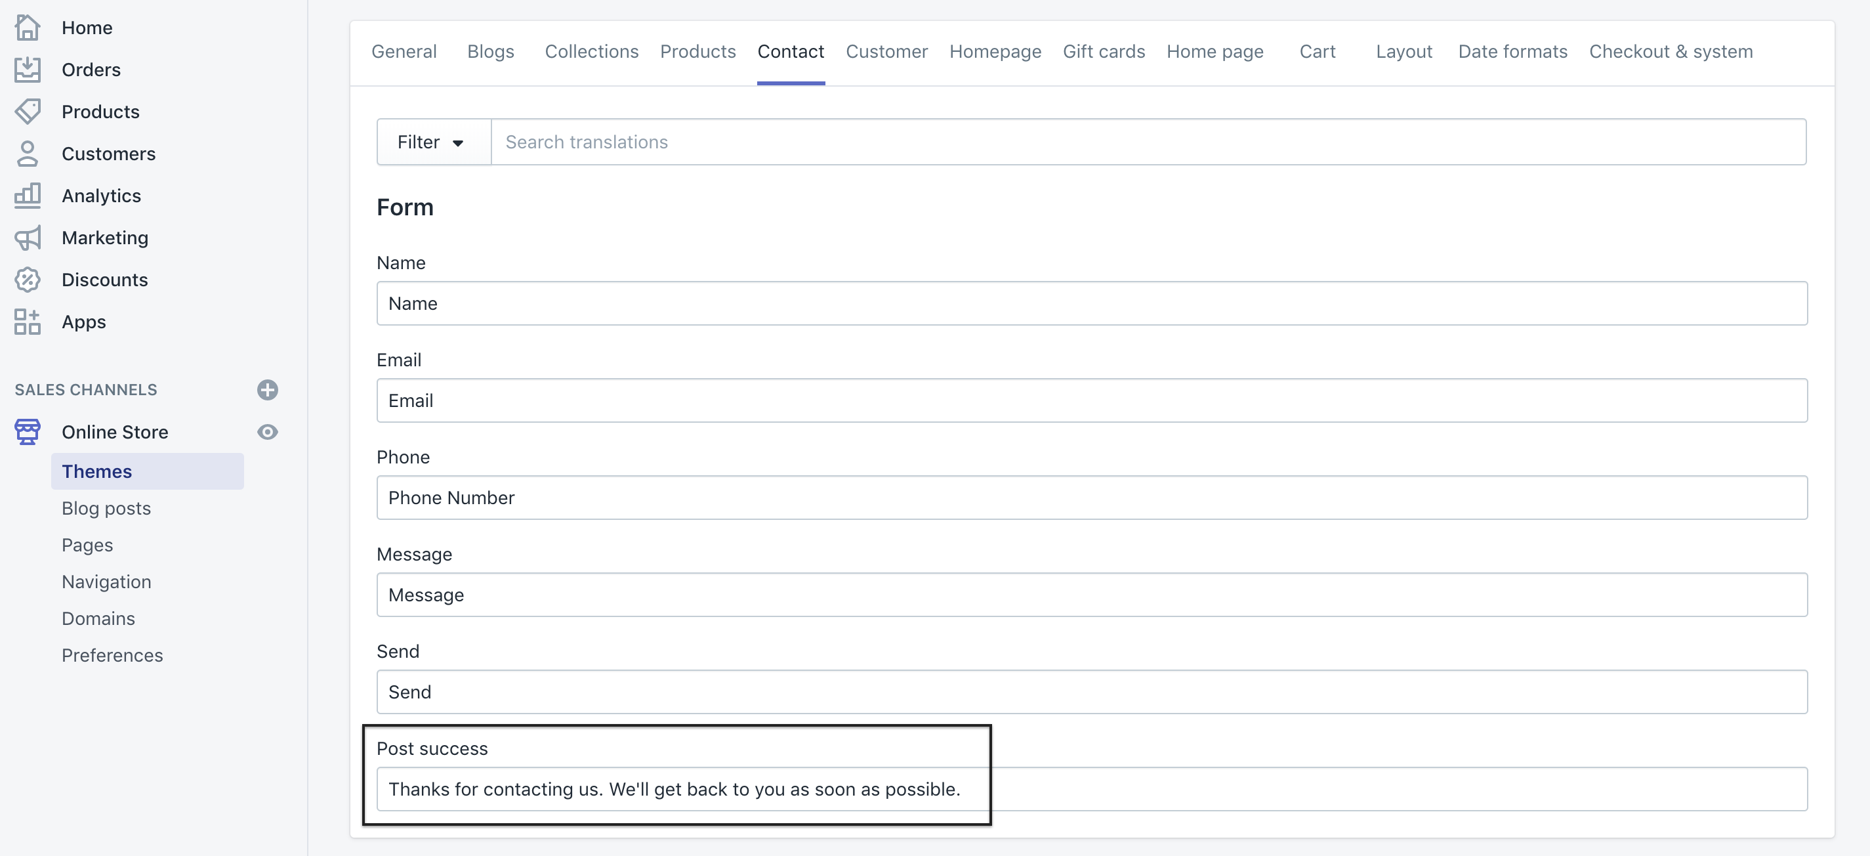The width and height of the screenshot is (1870, 856).
Task: Click the Marketing megaphone icon
Action: coord(28,238)
